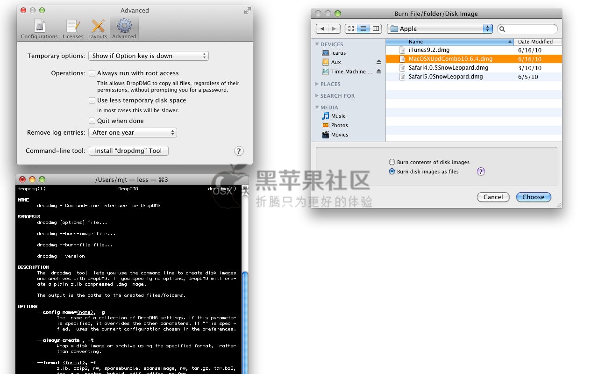Open the Temporary options dropdown

point(149,56)
